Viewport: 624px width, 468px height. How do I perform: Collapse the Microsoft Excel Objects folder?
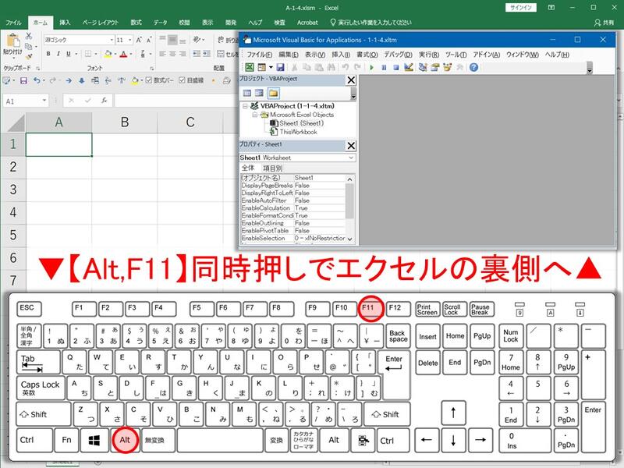(255, 115)
